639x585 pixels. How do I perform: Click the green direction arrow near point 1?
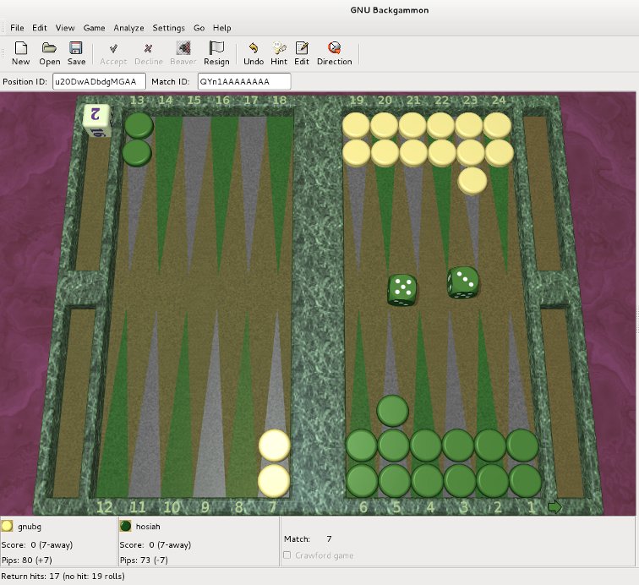(554, 506)
